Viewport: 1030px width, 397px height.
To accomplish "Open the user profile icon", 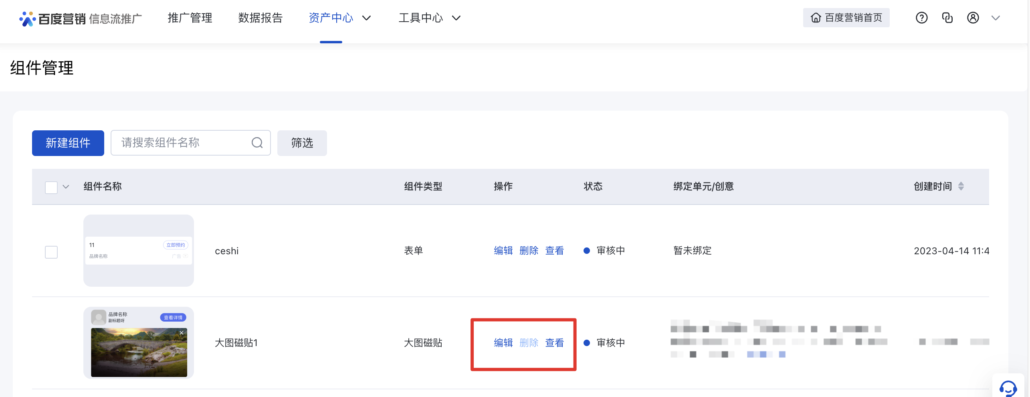I will pos(973,18).
